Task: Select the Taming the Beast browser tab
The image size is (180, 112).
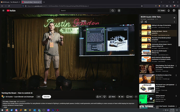Action: point(32,2)
